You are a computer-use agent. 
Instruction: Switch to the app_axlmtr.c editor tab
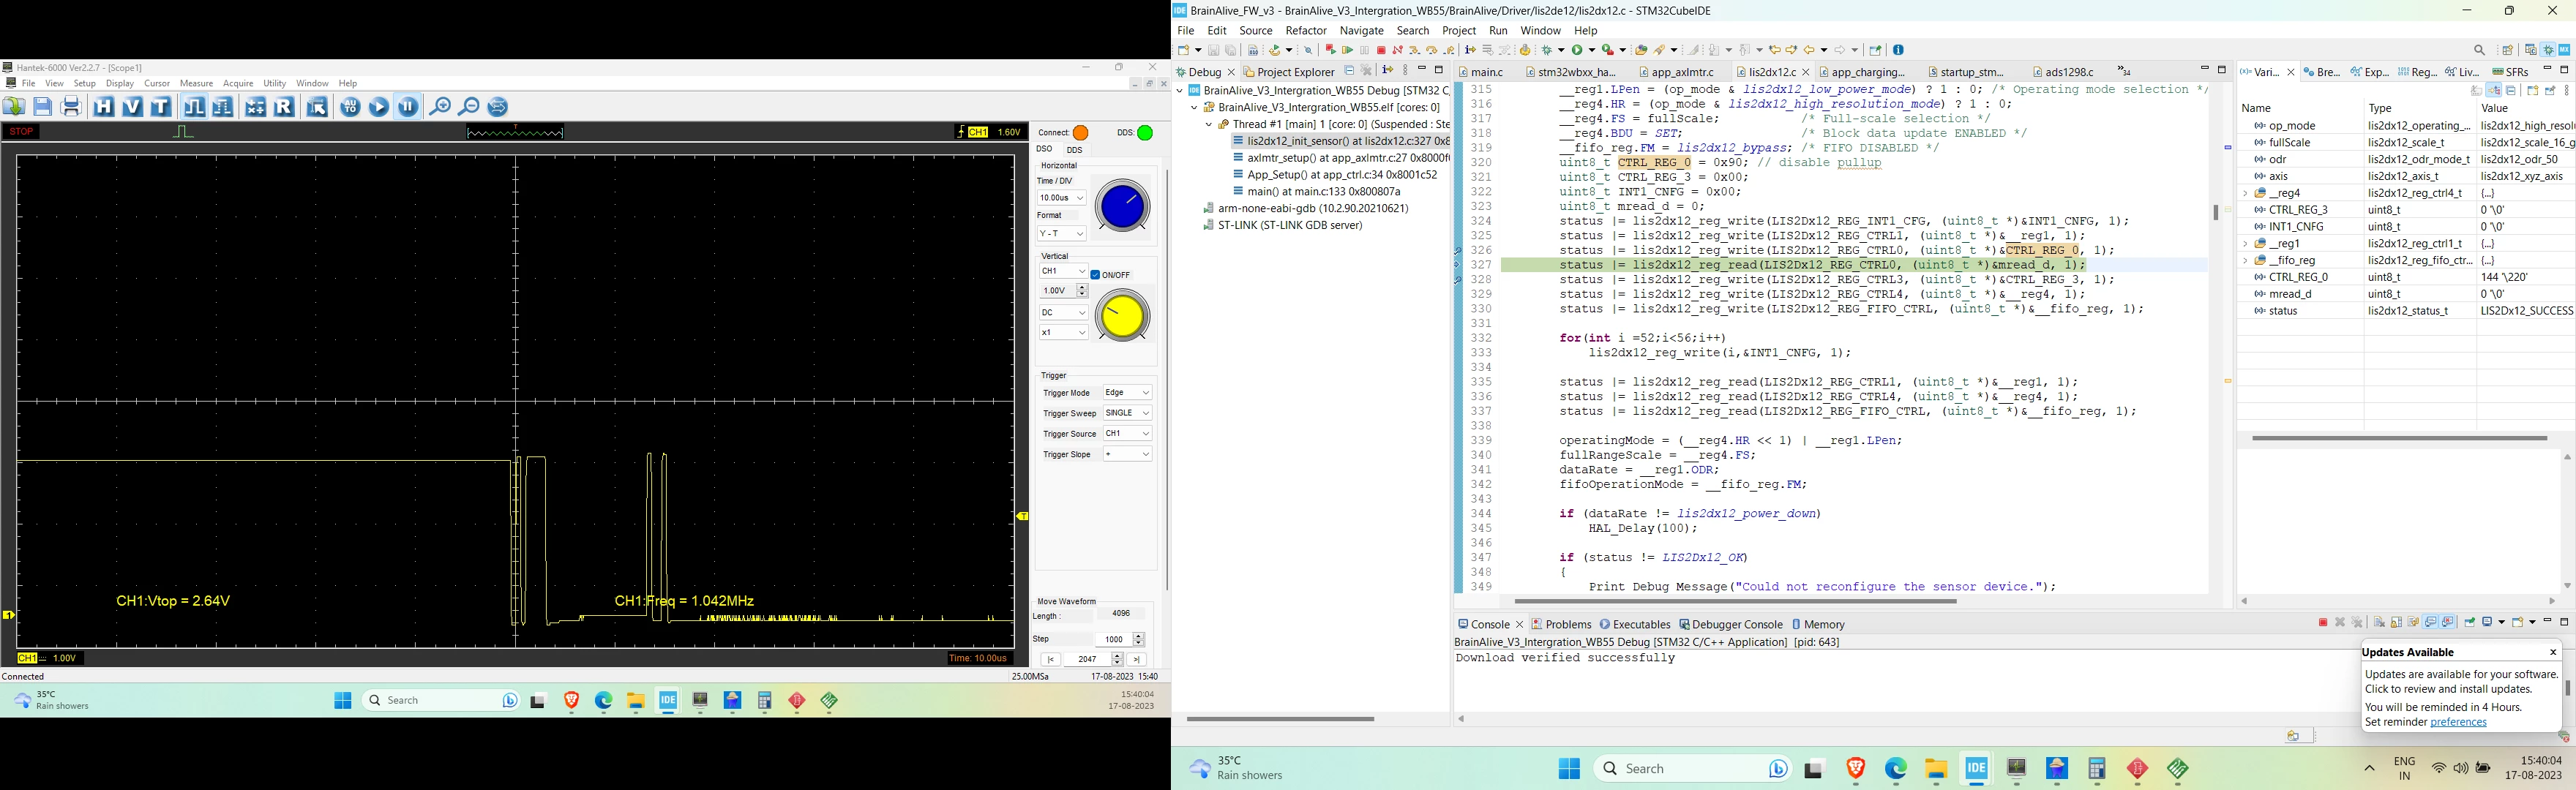click(1677, 72)
